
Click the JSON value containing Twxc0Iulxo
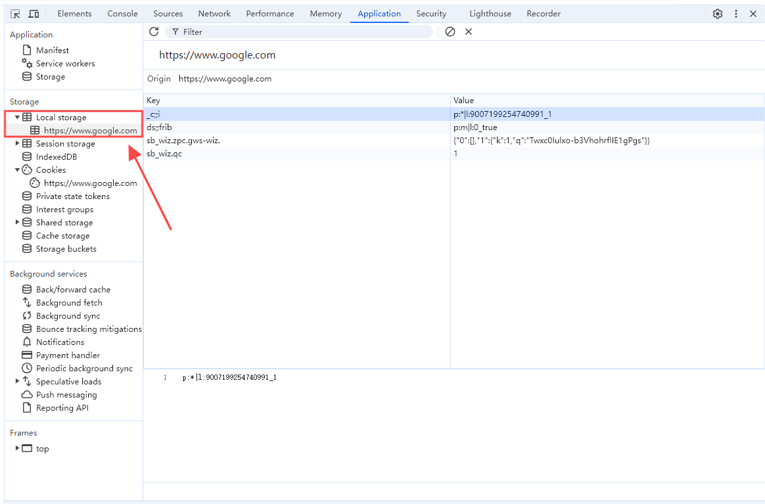tap(607, 141)
